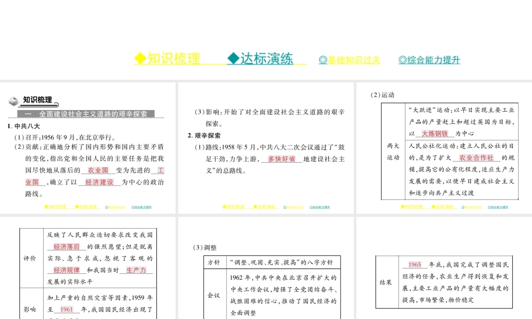Click the 影响 row label
The height and width of the screenshot is (319, 532).
29,309
